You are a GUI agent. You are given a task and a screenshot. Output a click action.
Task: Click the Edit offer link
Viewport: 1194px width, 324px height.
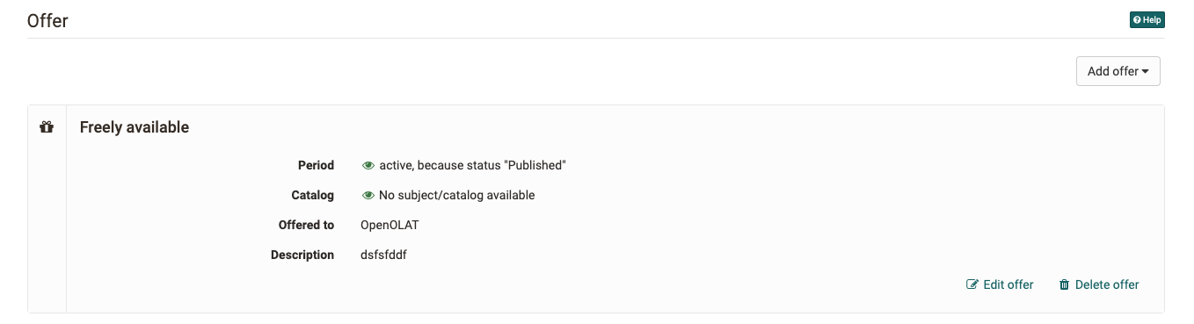pyautogui.click(x=1000, y=284)
